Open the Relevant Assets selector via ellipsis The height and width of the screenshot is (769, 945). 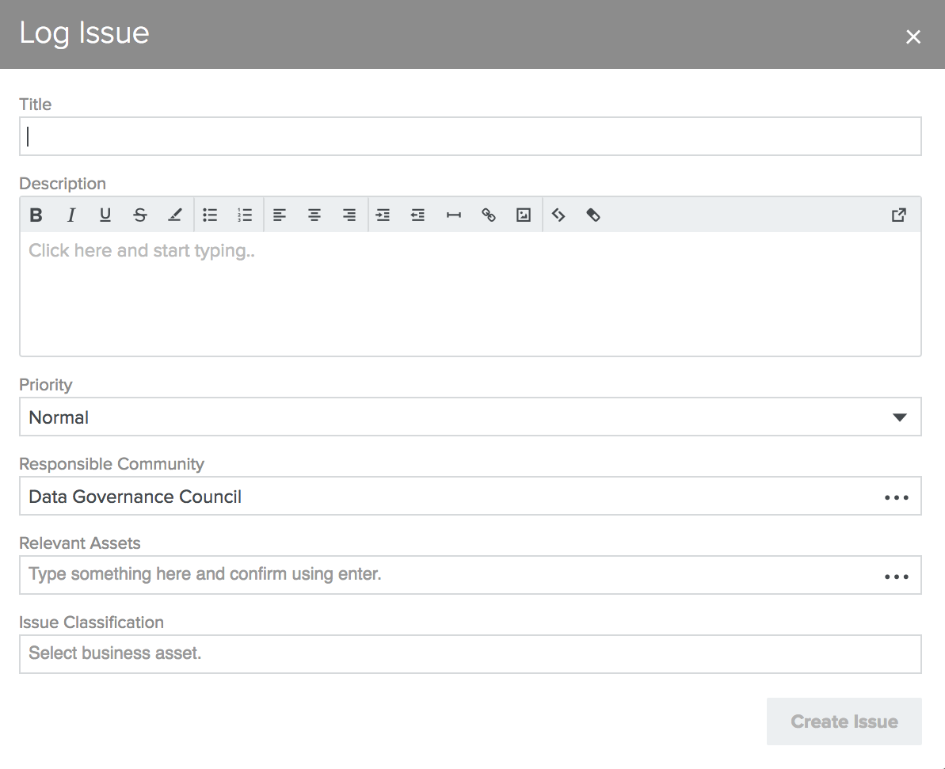(x=896, y=576)
